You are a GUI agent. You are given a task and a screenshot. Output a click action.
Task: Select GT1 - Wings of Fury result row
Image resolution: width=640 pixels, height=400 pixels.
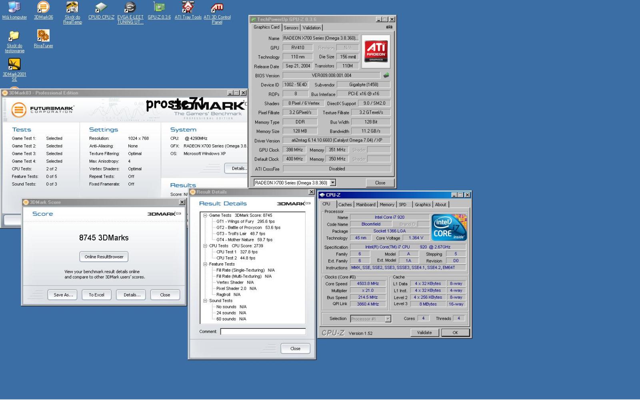pos(246,221)
